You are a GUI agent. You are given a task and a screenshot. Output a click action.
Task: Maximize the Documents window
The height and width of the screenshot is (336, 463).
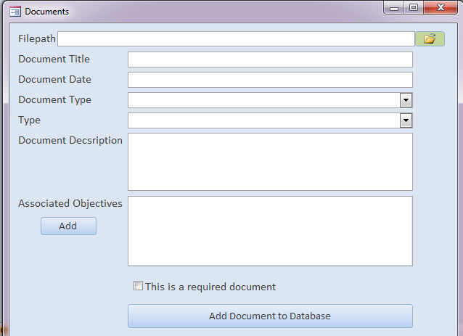point(414,9)
